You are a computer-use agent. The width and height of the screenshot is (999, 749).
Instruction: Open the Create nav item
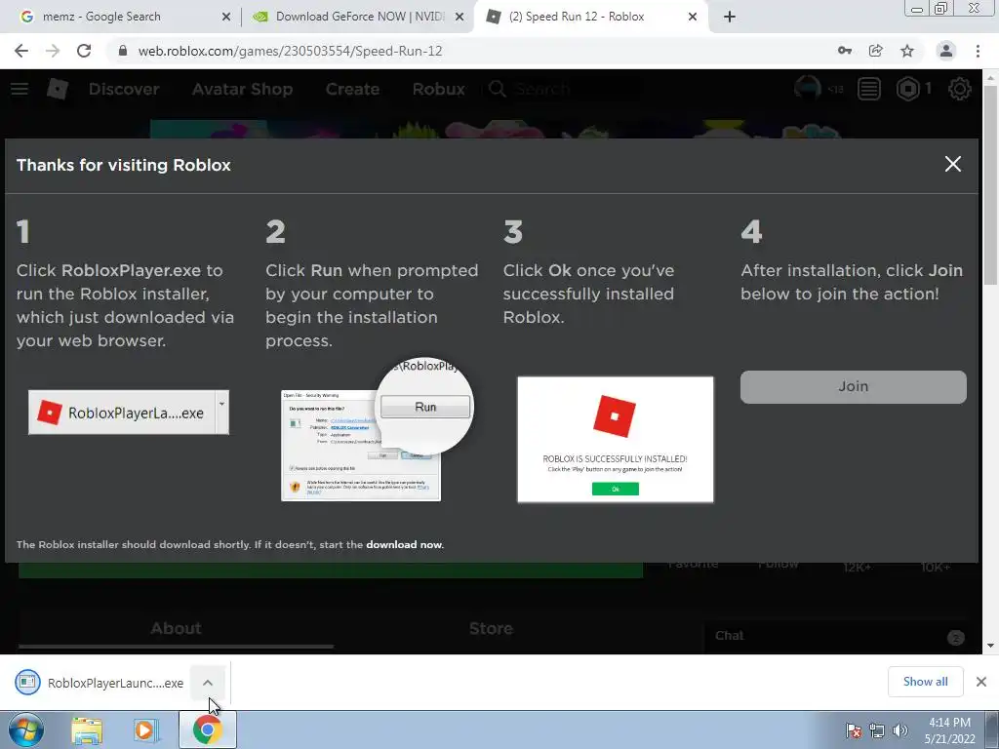pos(352,89)
